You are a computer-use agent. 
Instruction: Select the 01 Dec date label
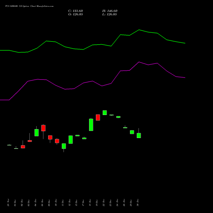(15, 202)
